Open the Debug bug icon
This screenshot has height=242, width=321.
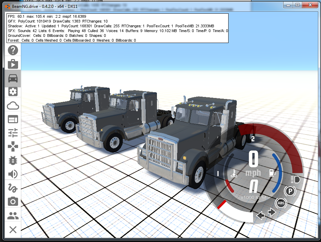point(13,160)
